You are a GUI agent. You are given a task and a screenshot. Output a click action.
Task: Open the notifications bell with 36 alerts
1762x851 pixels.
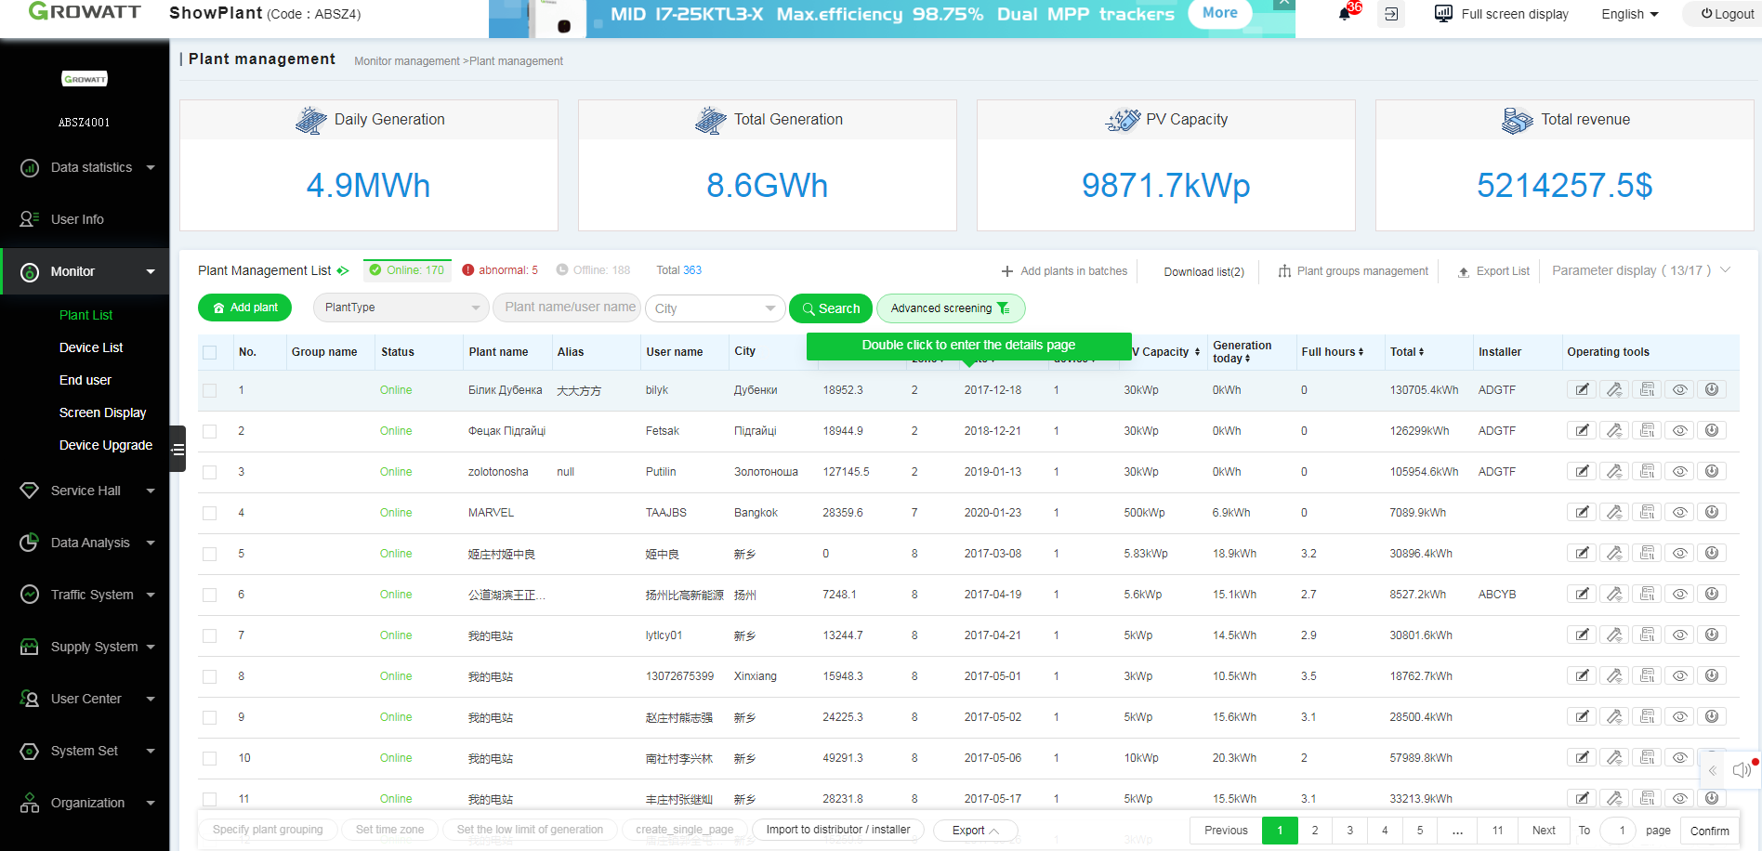(x=1346, y=13)
